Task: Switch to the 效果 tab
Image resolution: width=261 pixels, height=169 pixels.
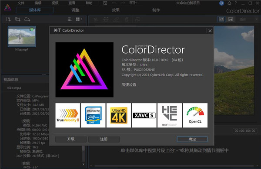Action: pos(116,10)
